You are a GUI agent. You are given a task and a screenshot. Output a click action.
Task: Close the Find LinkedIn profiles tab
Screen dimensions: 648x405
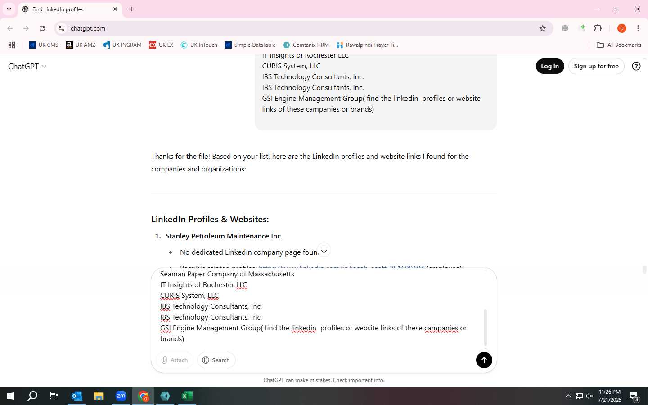(115, 9)
